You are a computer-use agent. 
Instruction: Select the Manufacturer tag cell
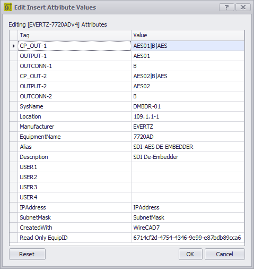click(x=74, y=127)
